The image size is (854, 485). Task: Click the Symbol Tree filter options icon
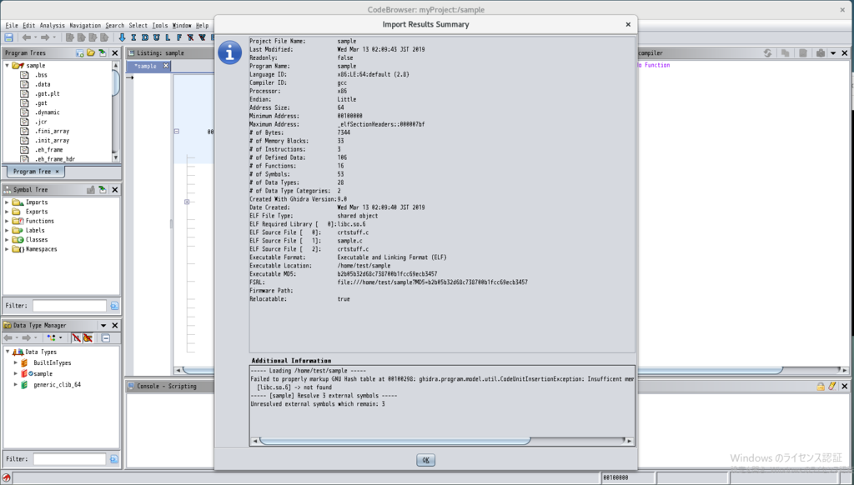coord(114,306)
